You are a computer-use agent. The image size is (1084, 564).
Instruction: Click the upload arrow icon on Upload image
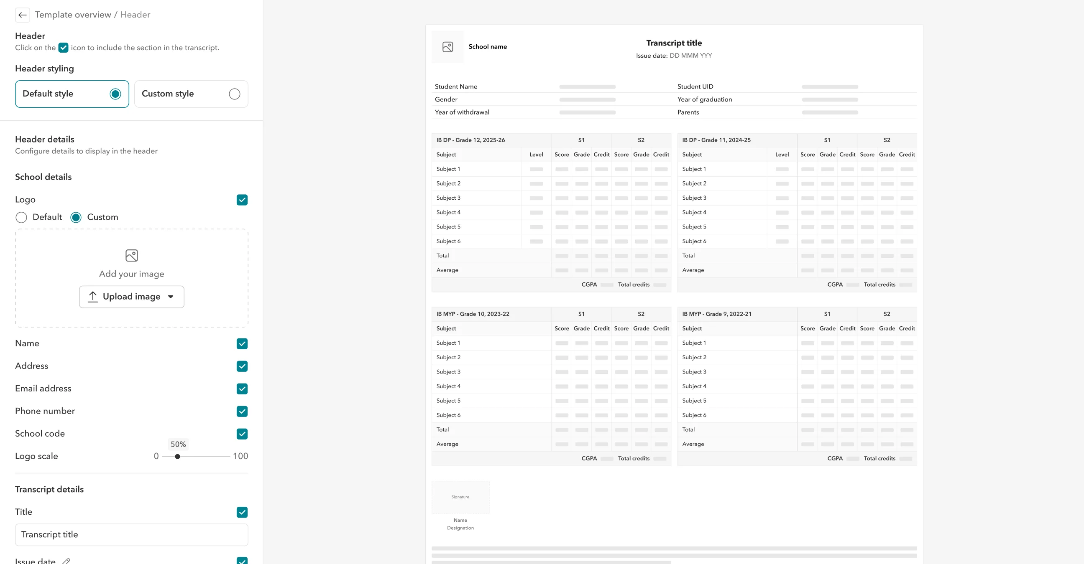pyautogui.click(x=93, y=296)
